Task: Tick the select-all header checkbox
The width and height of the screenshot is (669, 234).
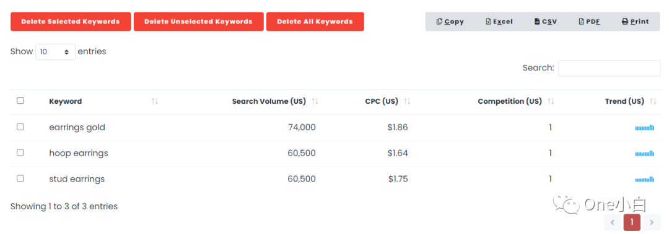Action: click(20, 101)
